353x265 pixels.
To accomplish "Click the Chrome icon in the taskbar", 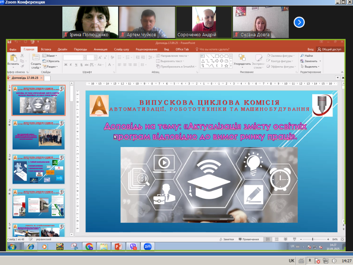I will click(89, 247).
